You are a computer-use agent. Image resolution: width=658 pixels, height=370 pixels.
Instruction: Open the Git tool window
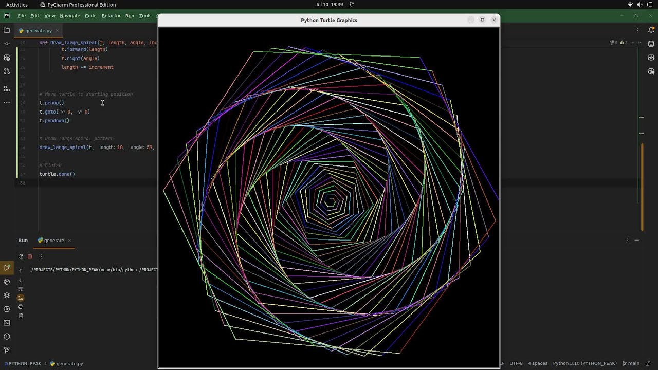(7, 350)
